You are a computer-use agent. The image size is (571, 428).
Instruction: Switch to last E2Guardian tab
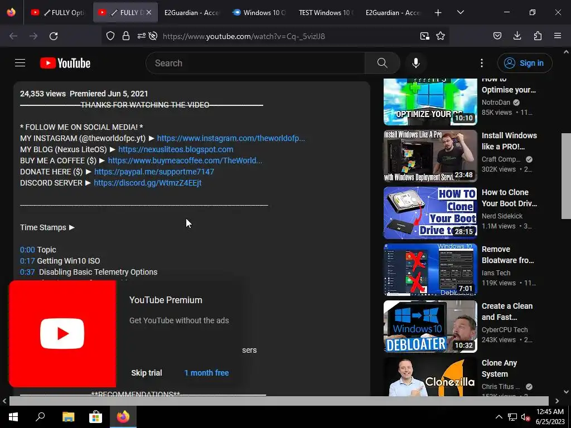[x=393, y=13]
